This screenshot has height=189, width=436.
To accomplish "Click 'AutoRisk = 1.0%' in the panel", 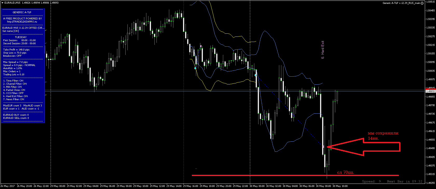I will coord(13,68).
